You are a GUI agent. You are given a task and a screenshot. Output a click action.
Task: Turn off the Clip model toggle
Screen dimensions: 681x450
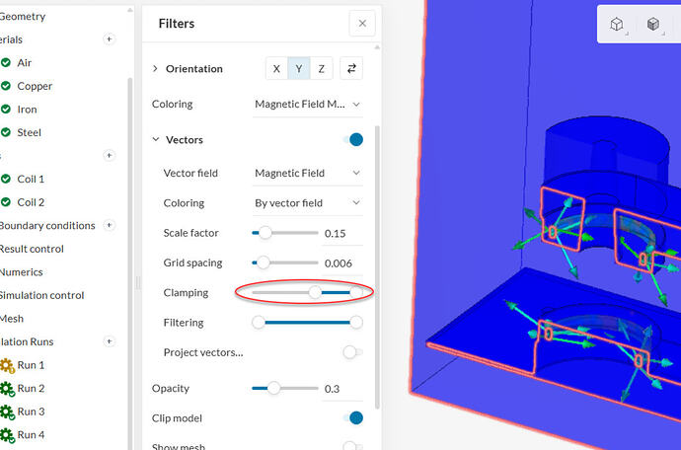pyautogui.click(x=353, y=417)
